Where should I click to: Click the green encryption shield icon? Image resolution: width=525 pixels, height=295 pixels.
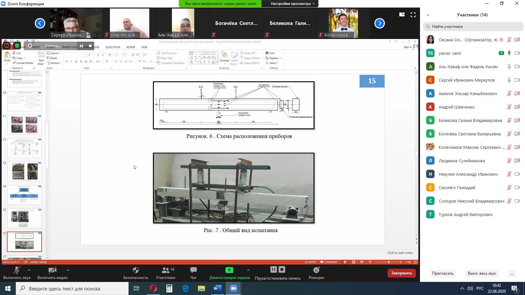click(x=17, y=46)
